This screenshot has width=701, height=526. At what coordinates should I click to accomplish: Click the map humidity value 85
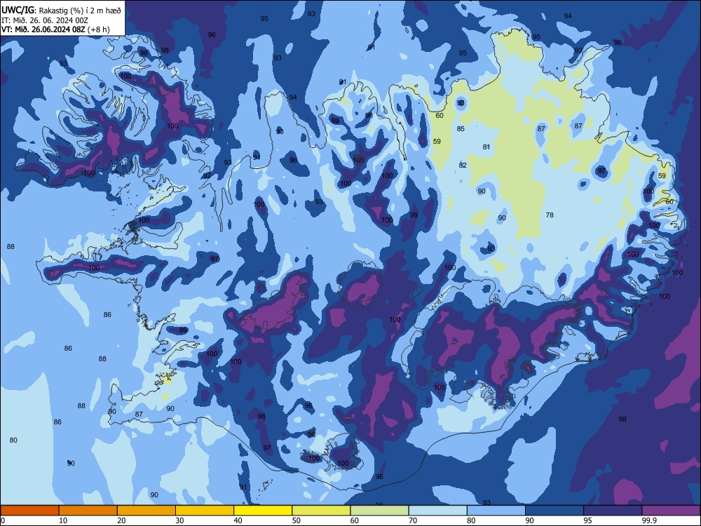(x=461, y=129)
